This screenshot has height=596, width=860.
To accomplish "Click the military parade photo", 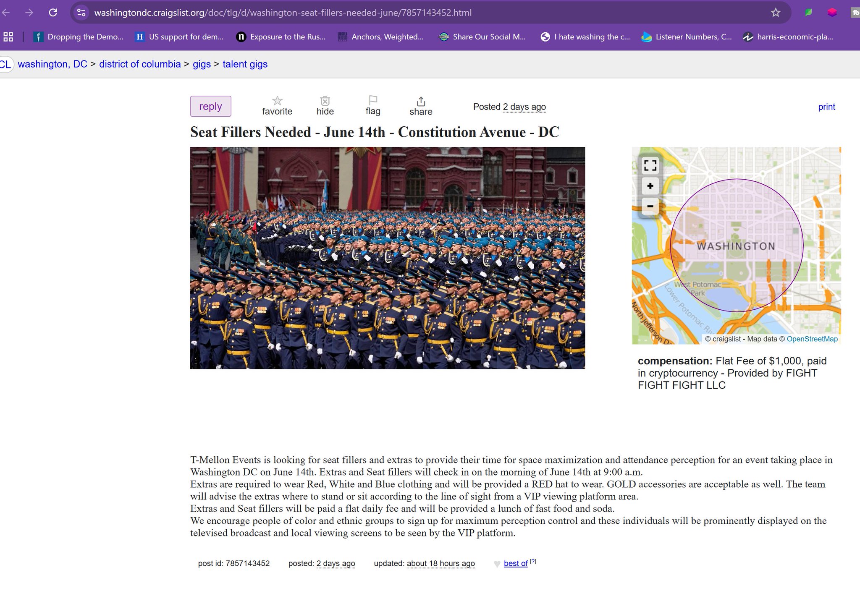I will coord(388,258).
